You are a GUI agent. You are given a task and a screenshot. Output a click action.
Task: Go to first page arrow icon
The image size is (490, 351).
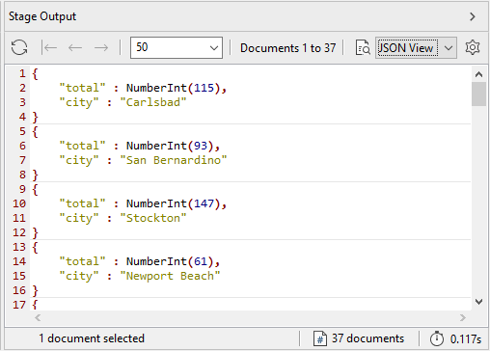point(49,48)
